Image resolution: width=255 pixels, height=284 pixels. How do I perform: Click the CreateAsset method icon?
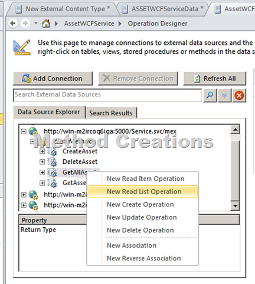click(x=53, y=151)
